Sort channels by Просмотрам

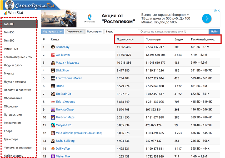(94, 32)
